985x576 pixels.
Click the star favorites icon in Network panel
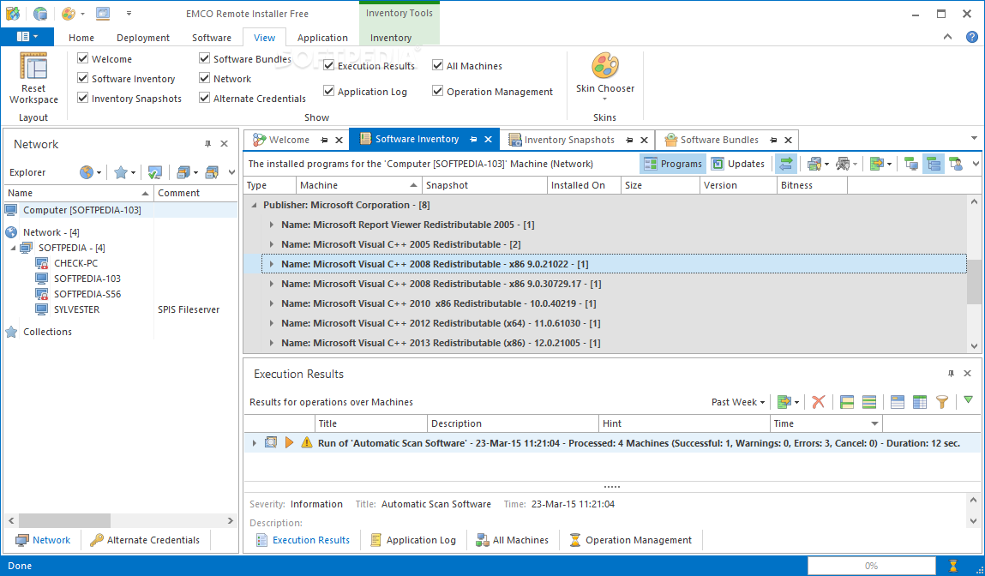(x=121, y=172)
